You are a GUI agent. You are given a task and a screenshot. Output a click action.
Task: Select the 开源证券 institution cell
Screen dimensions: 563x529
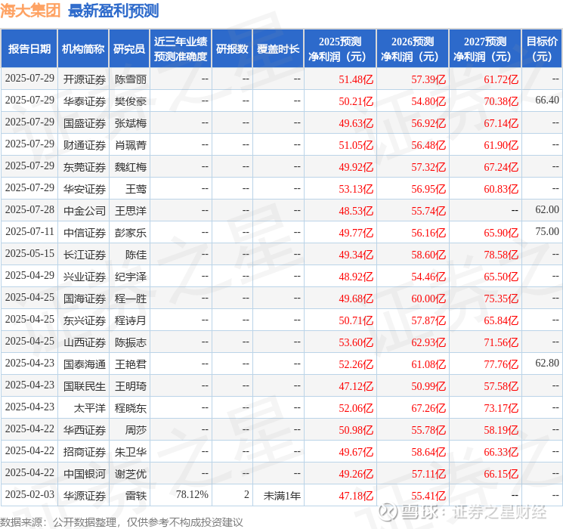pyautogui.click(x=85, y=79)
